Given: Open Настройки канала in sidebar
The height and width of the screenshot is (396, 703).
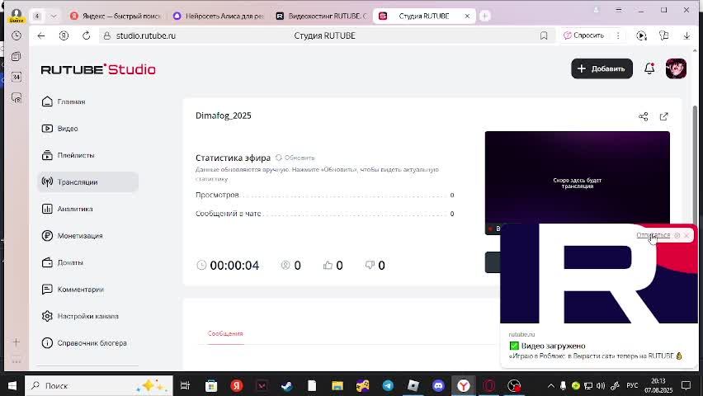Looking at the screenshot, I should (80, 316).
